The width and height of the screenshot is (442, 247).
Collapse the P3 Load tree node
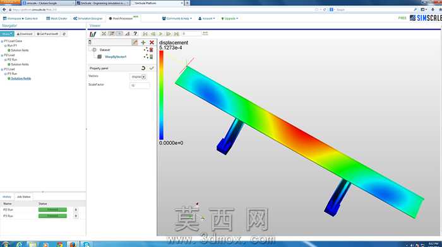click(x=3, y=69)
